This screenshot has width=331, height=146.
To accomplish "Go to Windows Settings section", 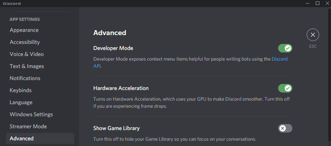I will click(31, 114).
